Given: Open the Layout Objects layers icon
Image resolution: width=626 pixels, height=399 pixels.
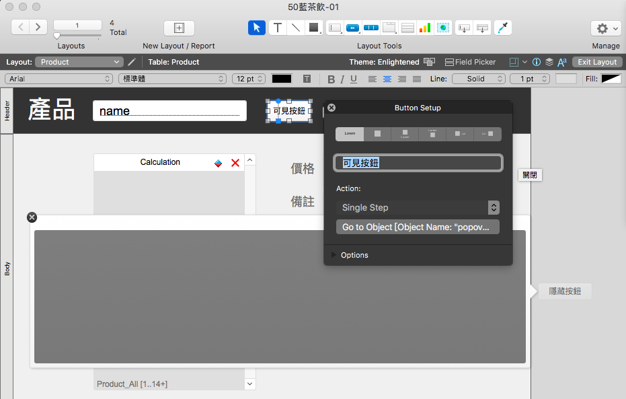Looking at the screenshot, I should point(549,62).
